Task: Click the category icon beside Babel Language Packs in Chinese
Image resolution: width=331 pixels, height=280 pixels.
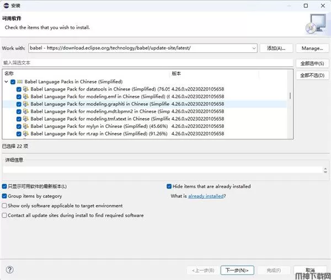Action: coord(20,82)
